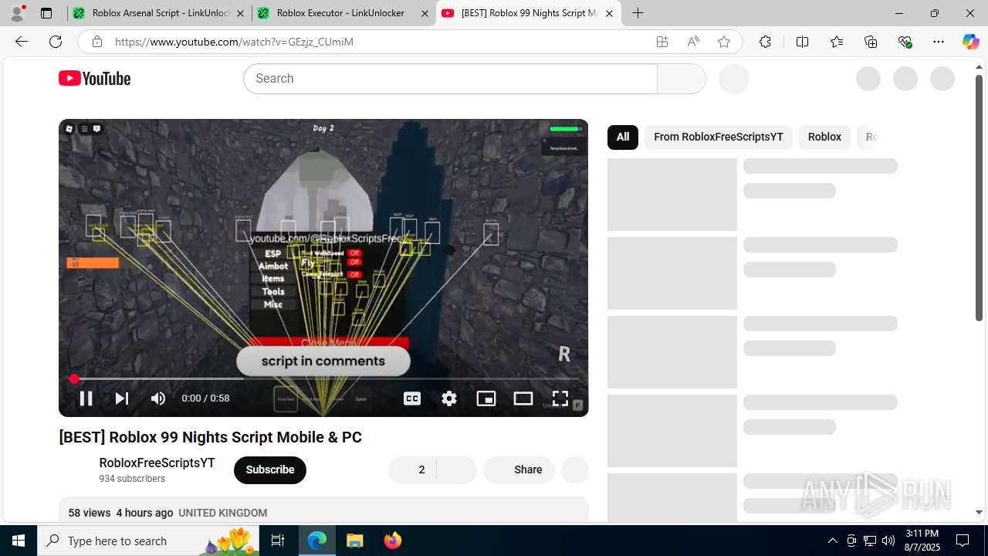Select the Roblox filter chip
Image resolution: width=988 pixels, height=556 pixels.
[824, 137]
